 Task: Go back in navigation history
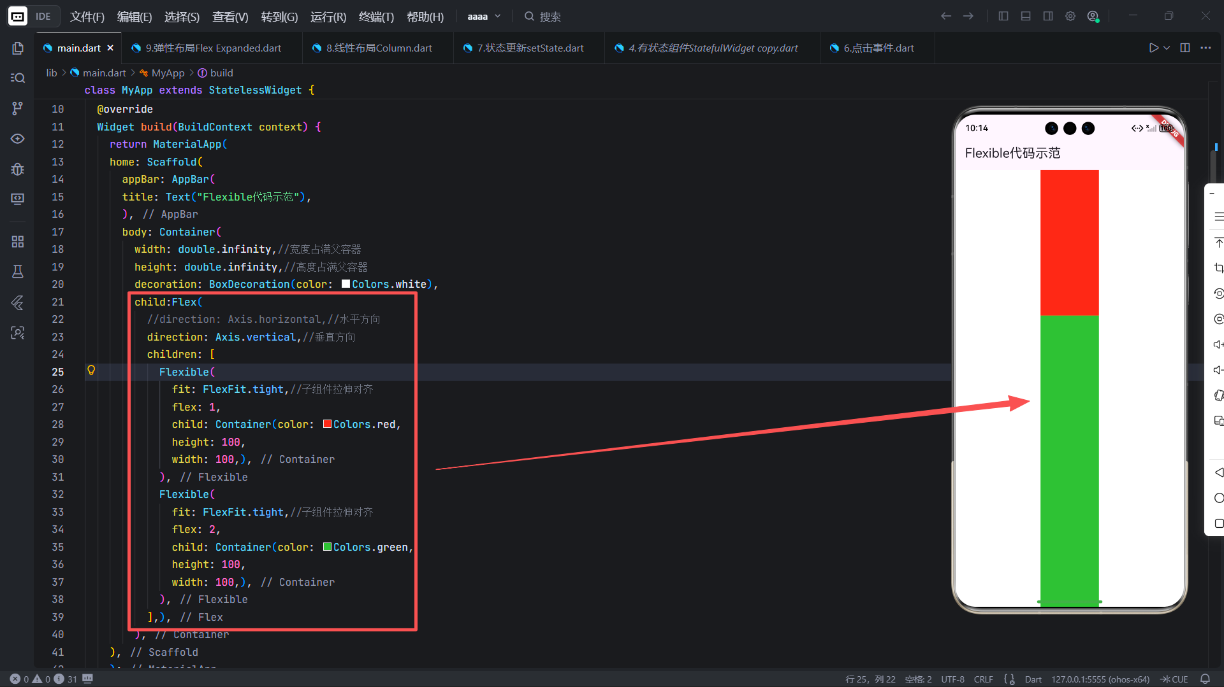pyautogui.click(x=946, y=16)
